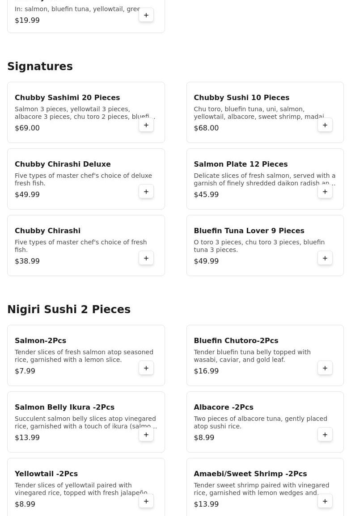Add Bluefin Tuna Lover 9 Pieces
The image size is (351, 516).
(x=325, y=258)
